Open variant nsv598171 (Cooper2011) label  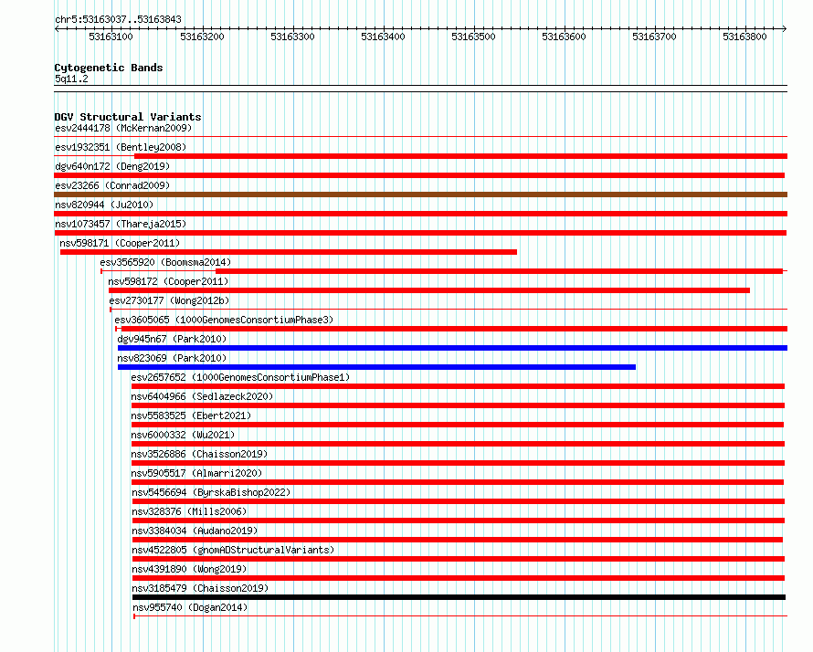(120, 243)
